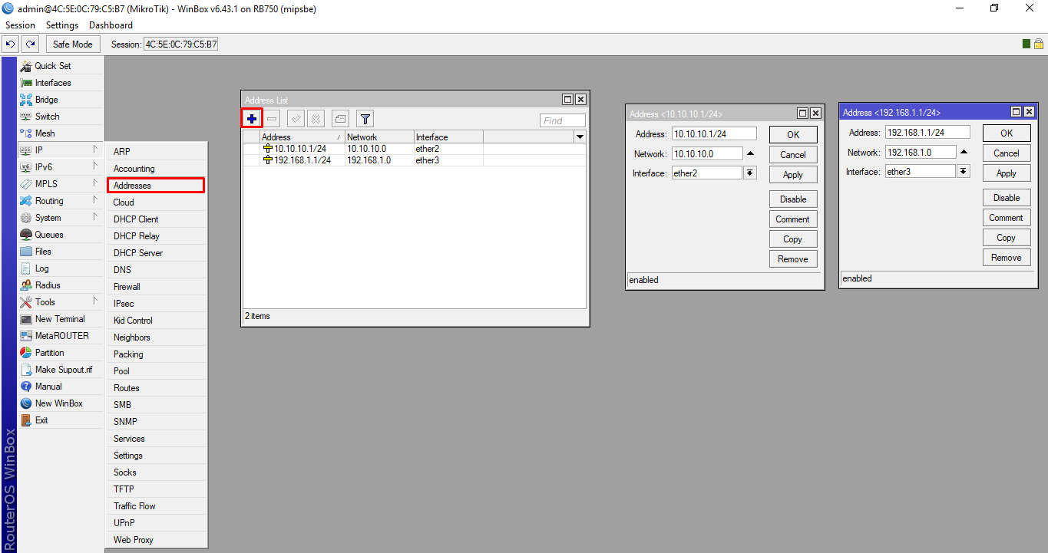
Task: Collapse Network field arrow in 192.168.1.1/24 window
Action: tap(964, 153)
